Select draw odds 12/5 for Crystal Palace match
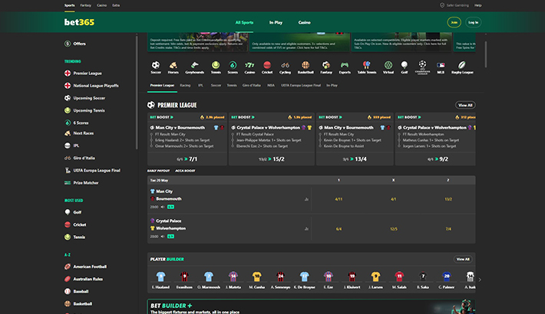Screen dimensions: 545x314 394,229
